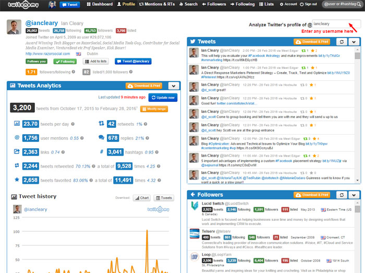This screenshot has width=365, height=273.
Task: Open the Following navigation item
Action: tap(242, 4)
